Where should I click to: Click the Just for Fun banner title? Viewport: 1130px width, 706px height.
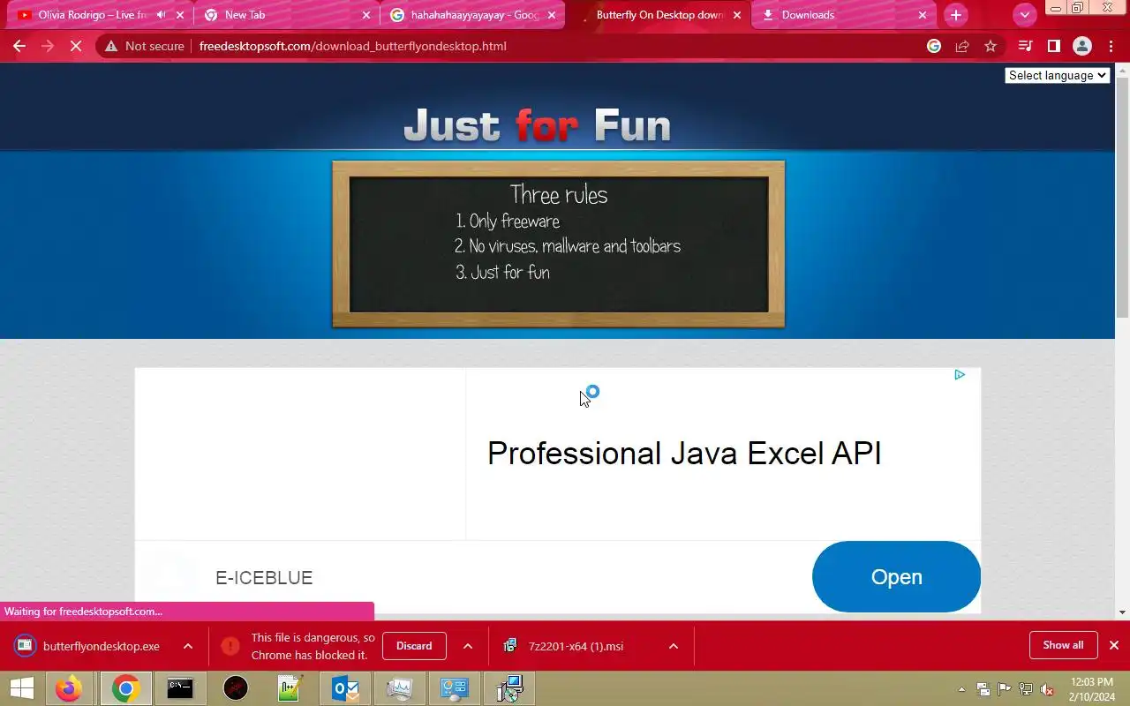[537, 125]
